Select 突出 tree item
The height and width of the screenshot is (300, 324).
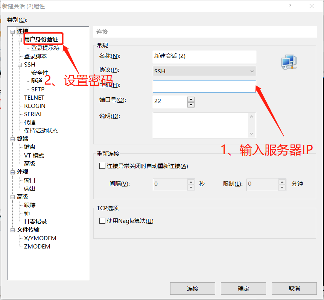click(30, 188)
